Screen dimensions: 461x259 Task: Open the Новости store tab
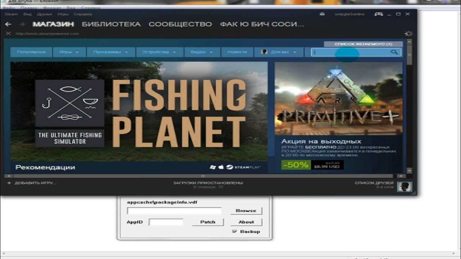[x=237, y=52]
